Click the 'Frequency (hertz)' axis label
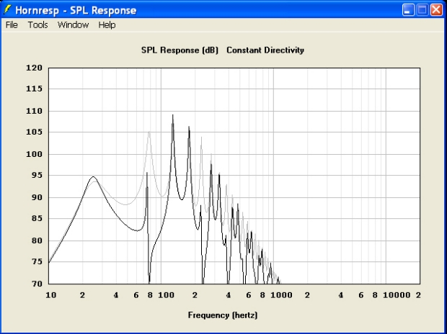This screenshot has height=334, width=447. [x=223, y=315]
